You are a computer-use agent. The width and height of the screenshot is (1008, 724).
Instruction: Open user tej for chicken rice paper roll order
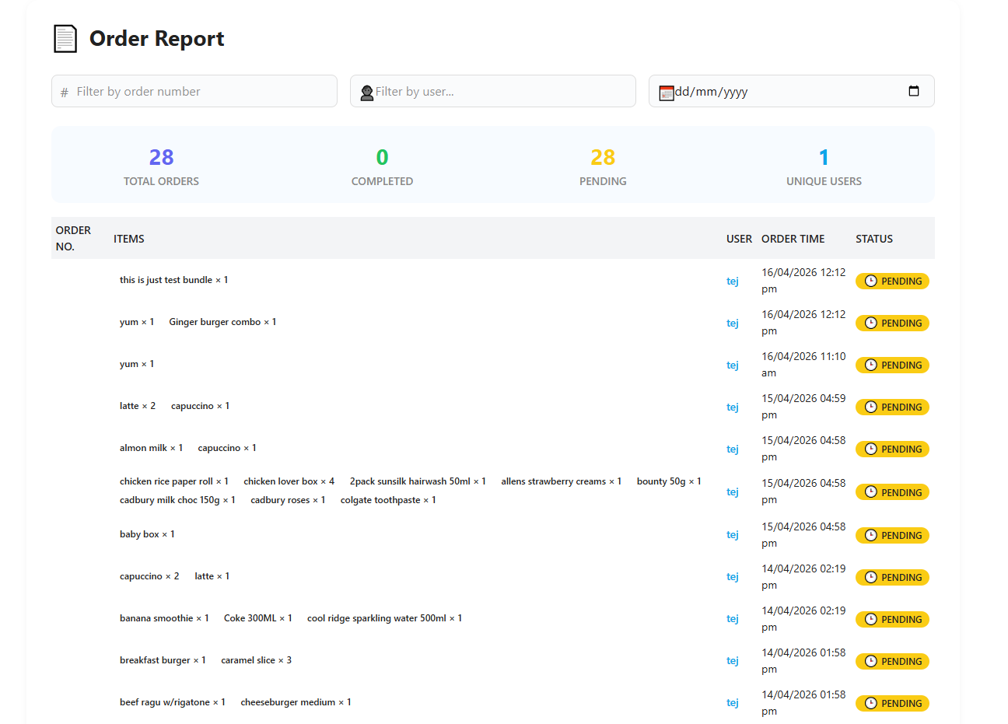tap(733, 491)
